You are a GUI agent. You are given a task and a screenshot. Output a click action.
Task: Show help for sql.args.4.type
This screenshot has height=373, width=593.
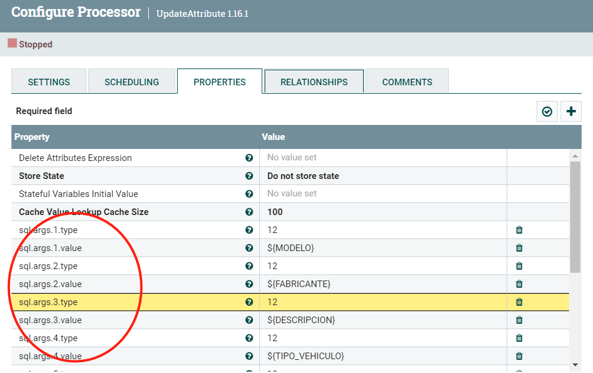click(249, 338)
